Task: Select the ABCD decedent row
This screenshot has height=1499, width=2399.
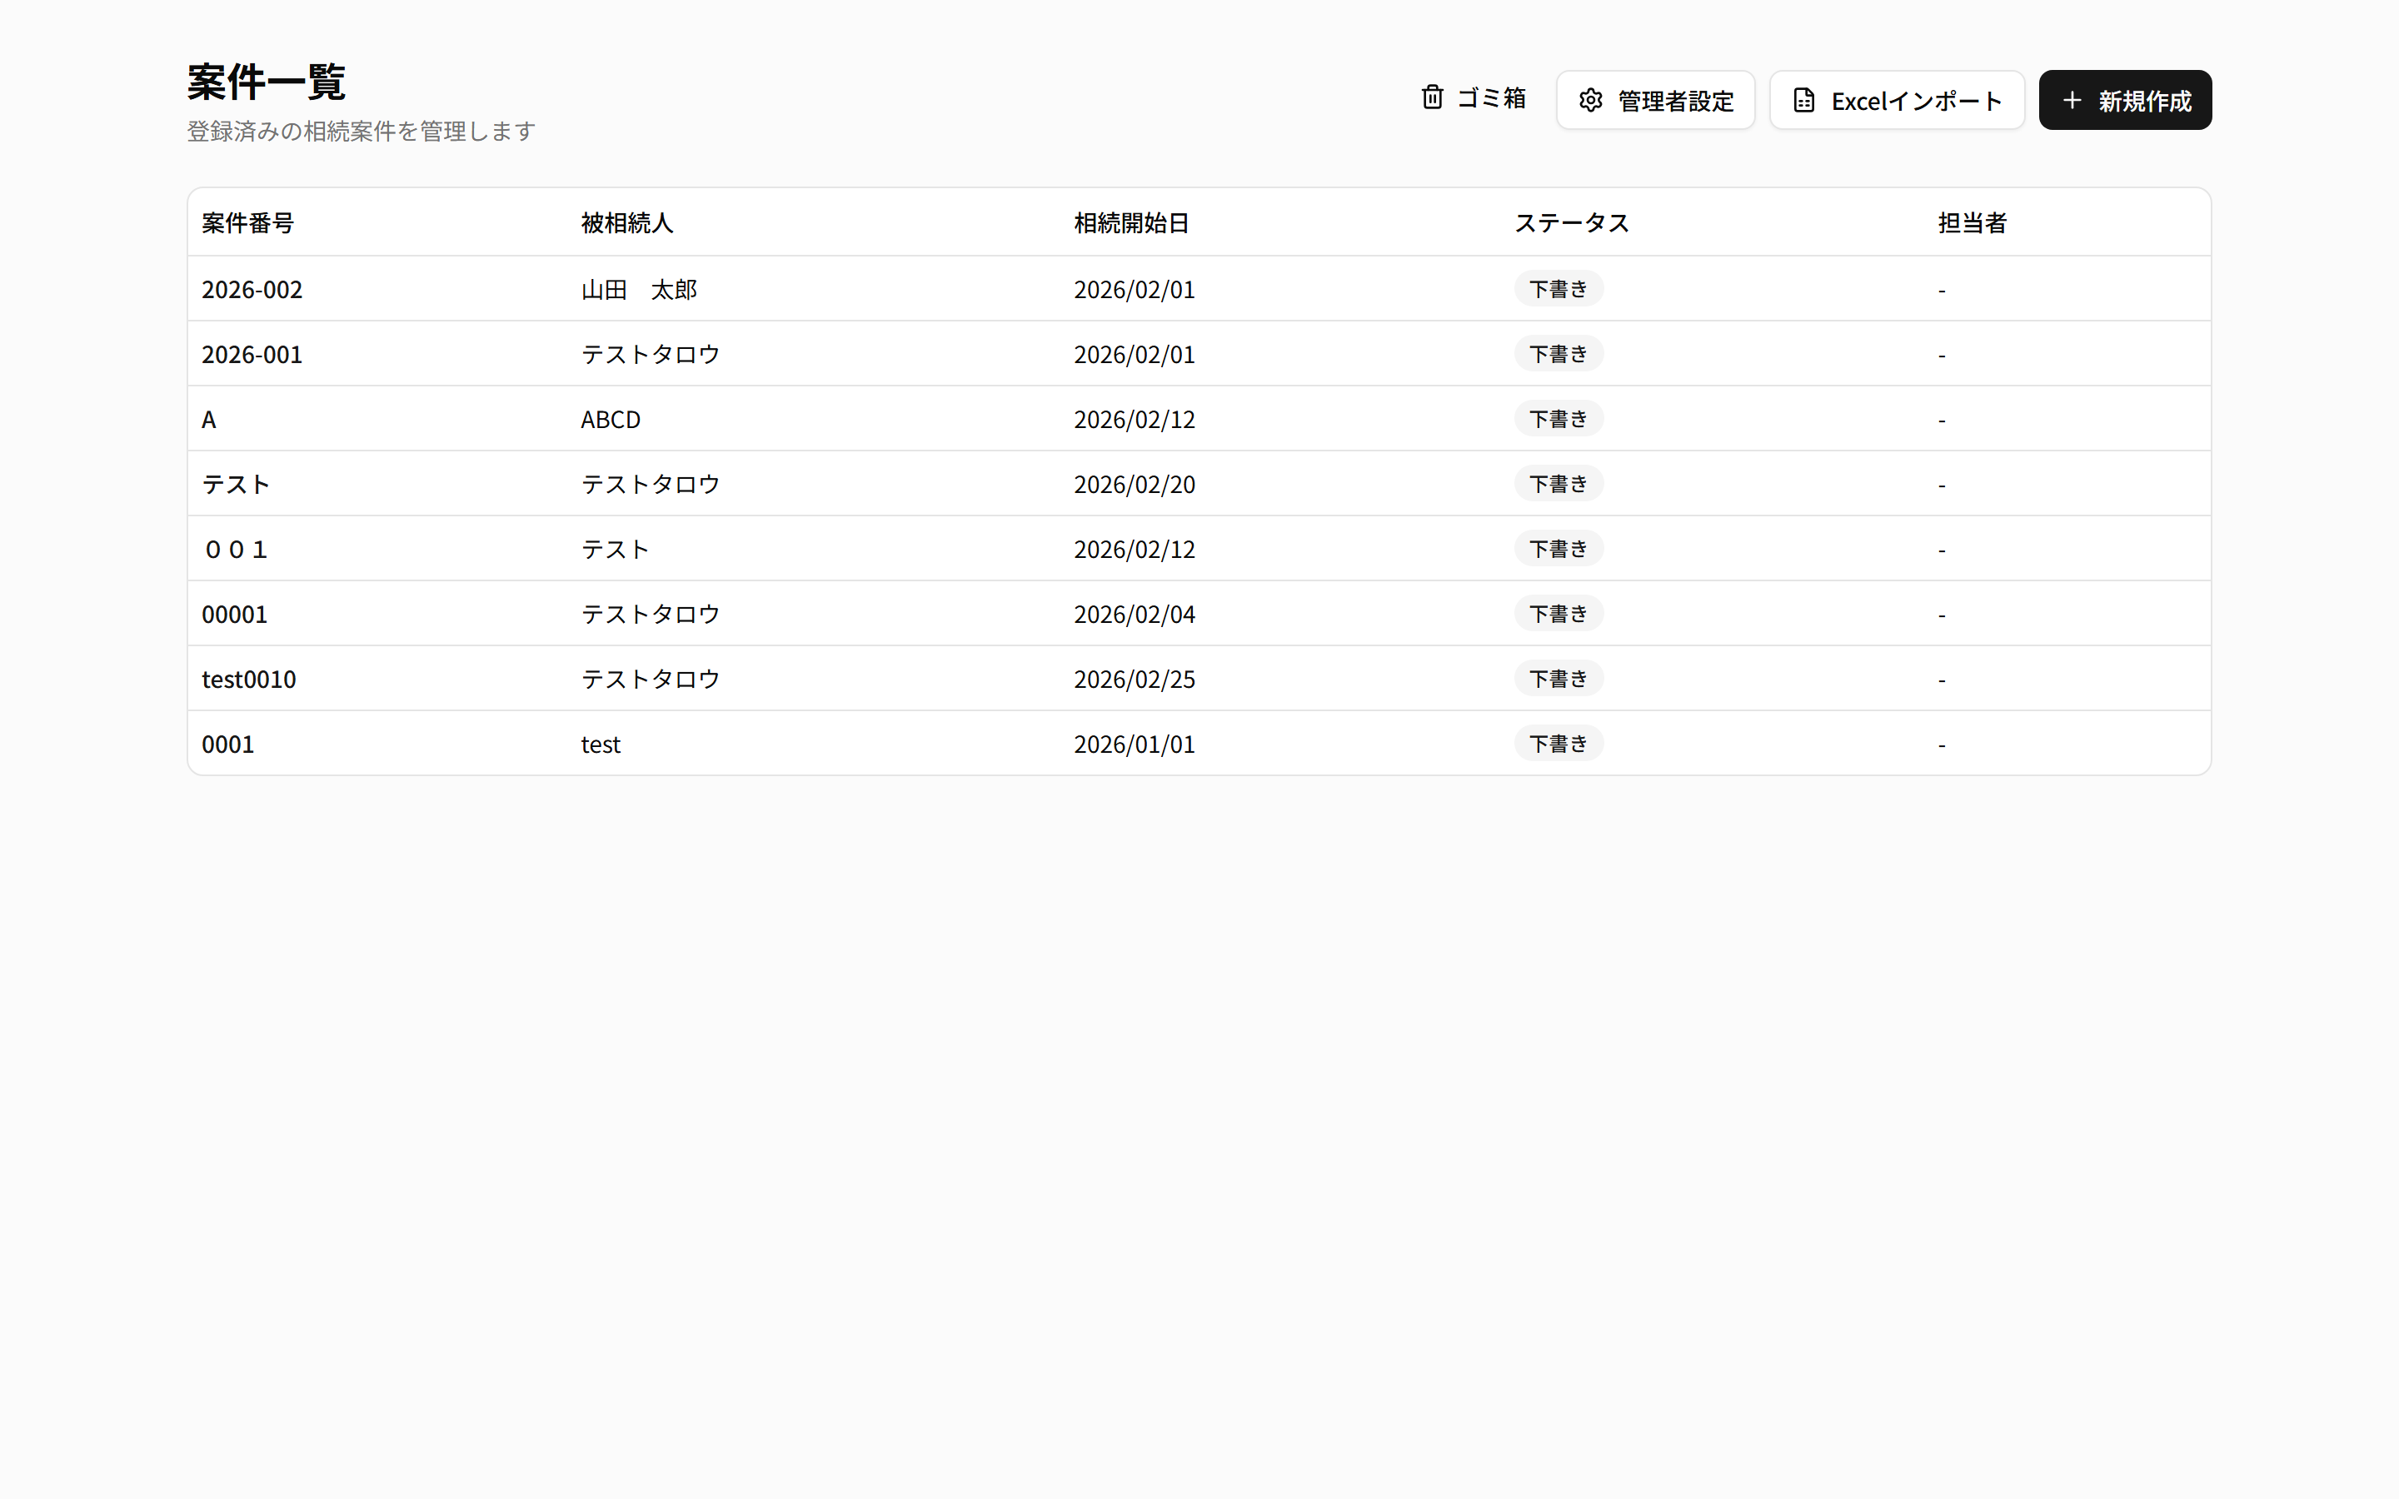Action: [611, 420]
